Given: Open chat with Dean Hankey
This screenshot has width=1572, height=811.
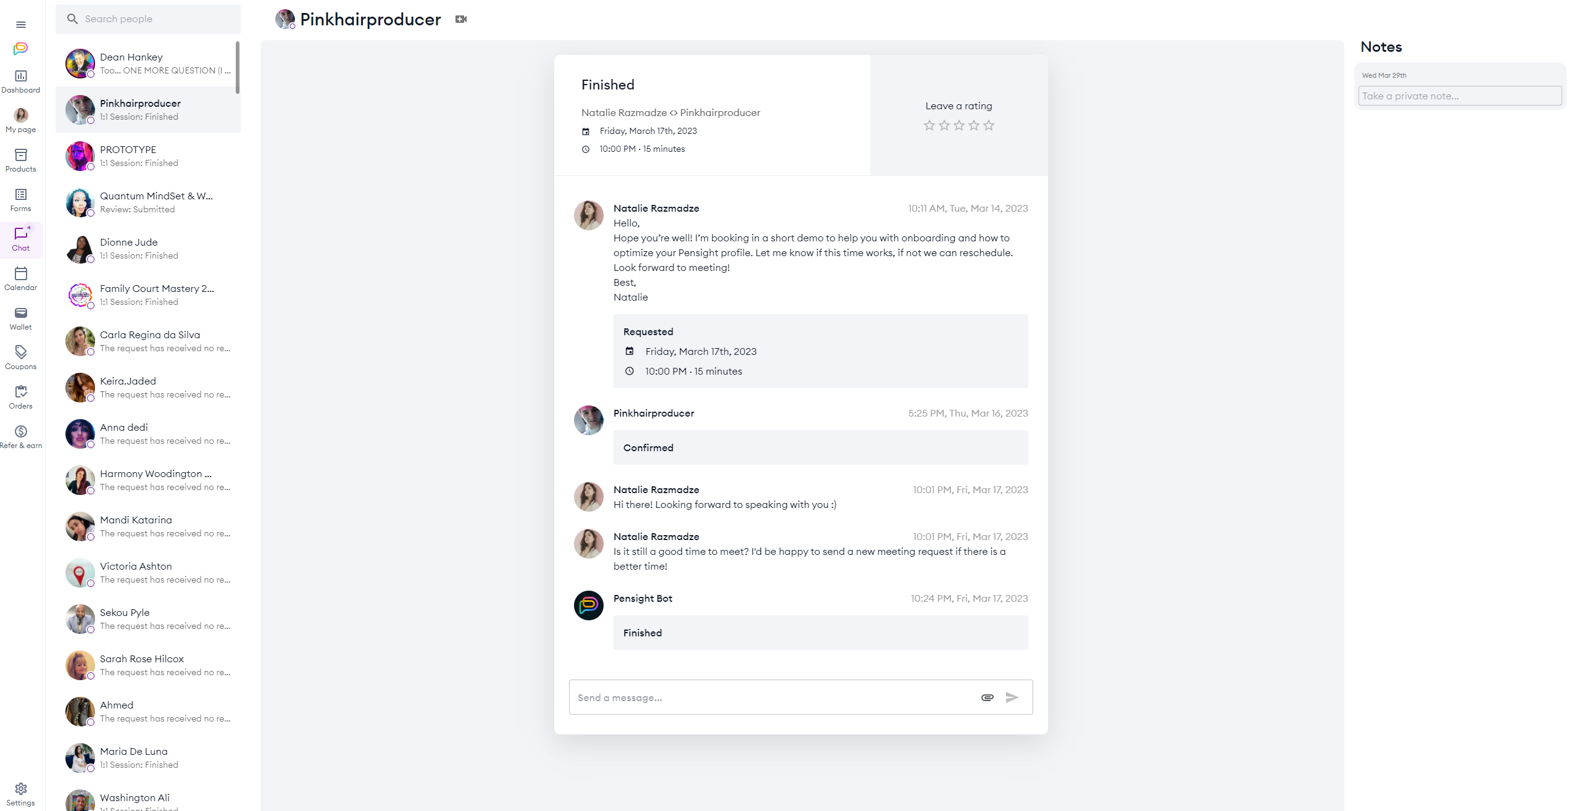Looking at the screenshot, I should coord(148,64).
